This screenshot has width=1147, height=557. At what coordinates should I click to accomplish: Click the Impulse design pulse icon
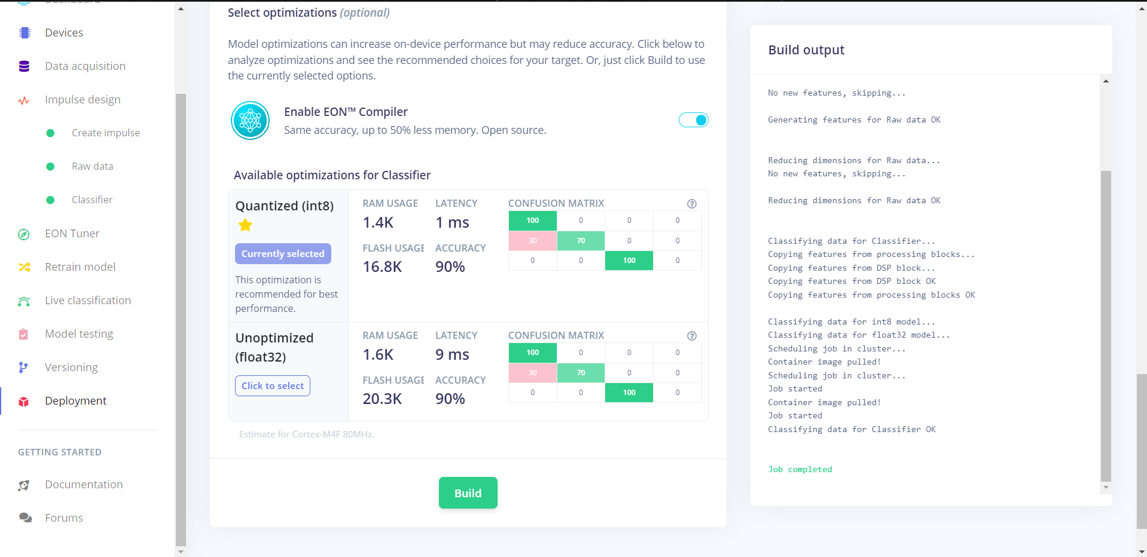click(x=25, y=100)
